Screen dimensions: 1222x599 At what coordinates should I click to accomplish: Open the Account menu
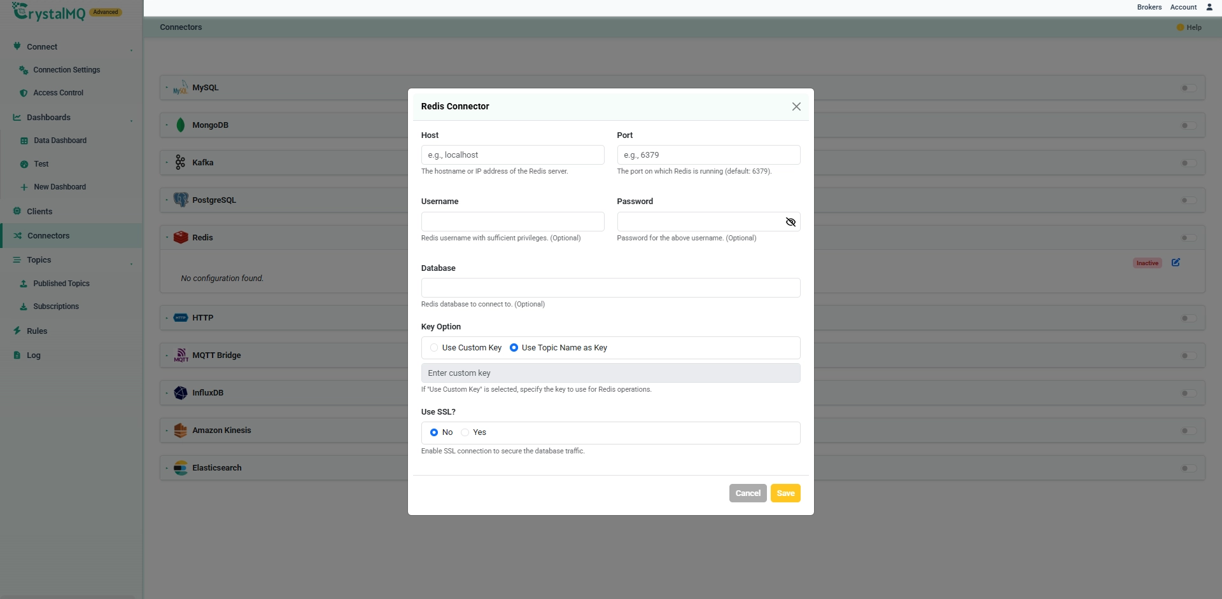point(1183,7)
